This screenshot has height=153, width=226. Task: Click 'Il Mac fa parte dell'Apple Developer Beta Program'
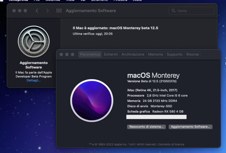pyautogui.click(x=34, y=74)
